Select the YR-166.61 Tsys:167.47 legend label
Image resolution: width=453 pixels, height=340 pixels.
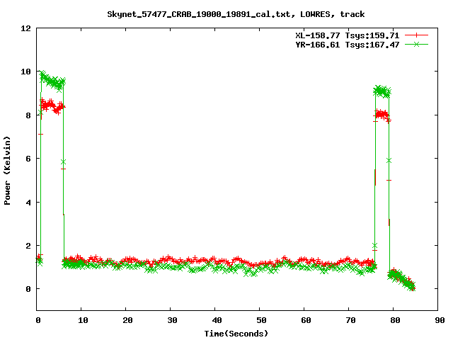coord(348,45)
